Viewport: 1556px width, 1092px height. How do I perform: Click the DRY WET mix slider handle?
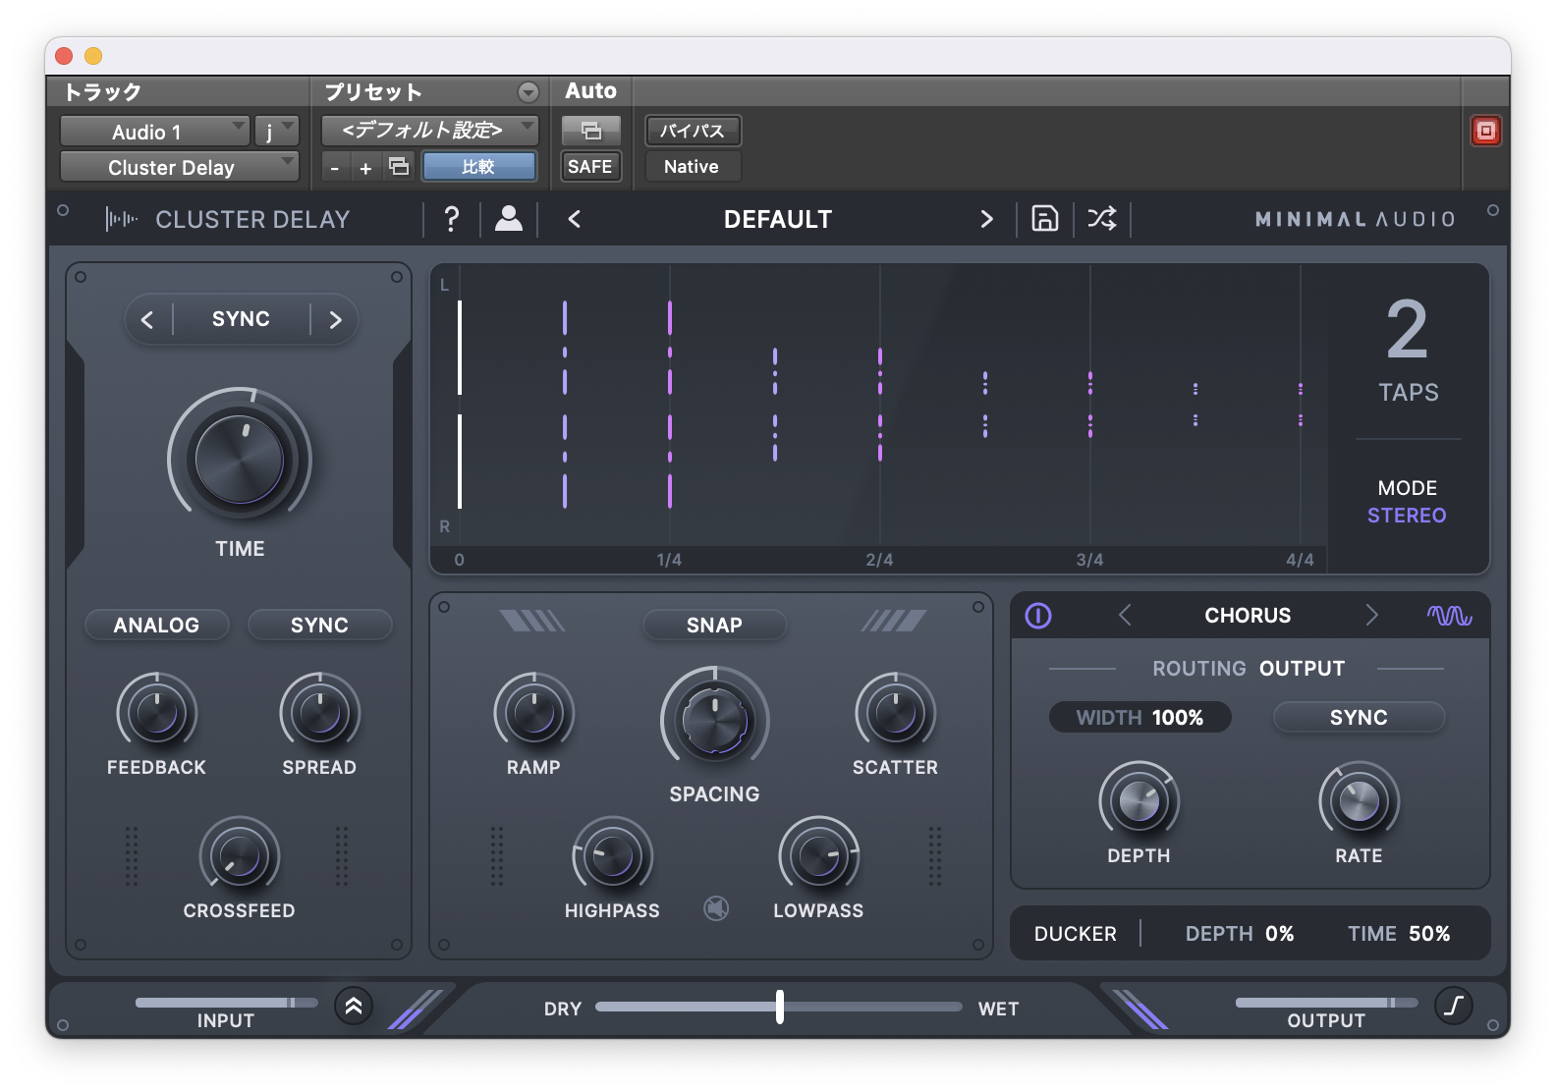click(x=780, y=1007)
